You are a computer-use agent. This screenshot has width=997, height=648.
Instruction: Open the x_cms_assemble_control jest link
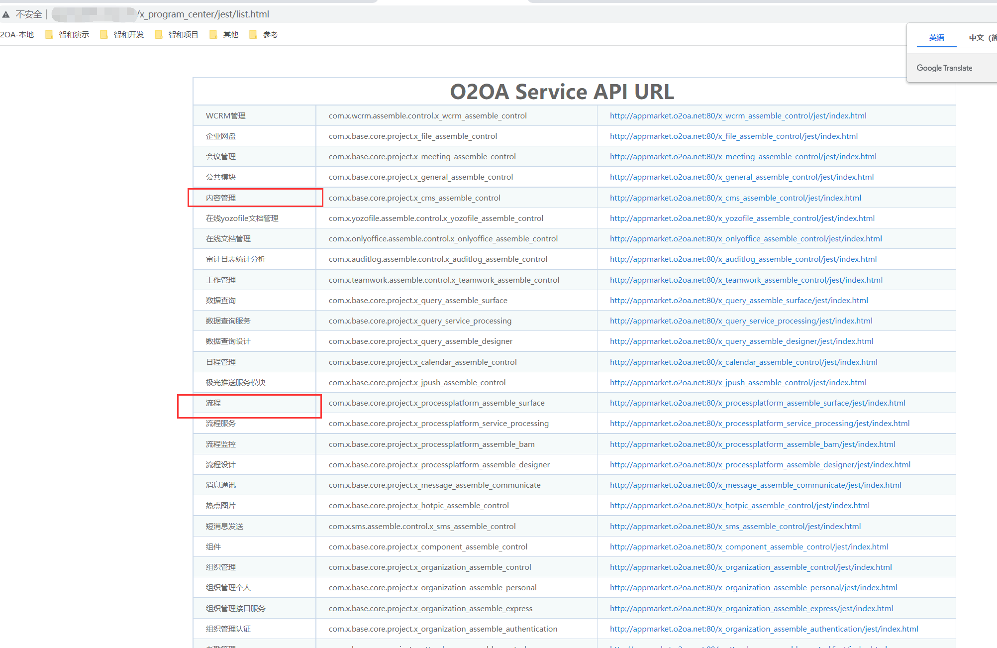[x=735, y=198]
